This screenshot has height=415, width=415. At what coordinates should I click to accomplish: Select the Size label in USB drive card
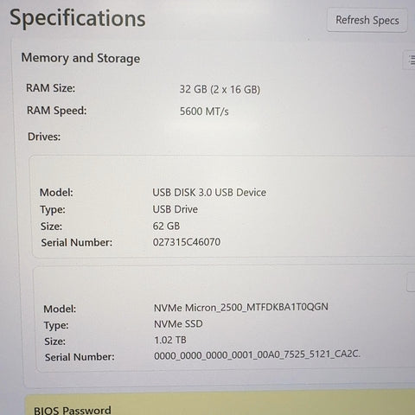point(51,227)
